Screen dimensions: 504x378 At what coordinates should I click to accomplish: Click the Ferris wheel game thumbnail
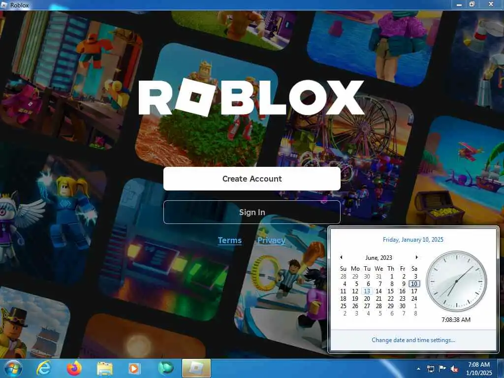tap(346, 157)
